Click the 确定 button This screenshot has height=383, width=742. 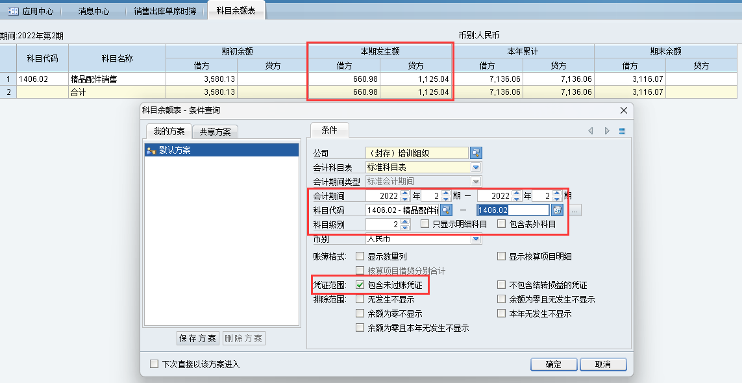553,364
